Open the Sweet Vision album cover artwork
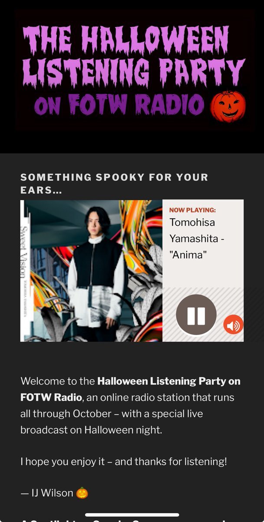 [x=91, y=271]
